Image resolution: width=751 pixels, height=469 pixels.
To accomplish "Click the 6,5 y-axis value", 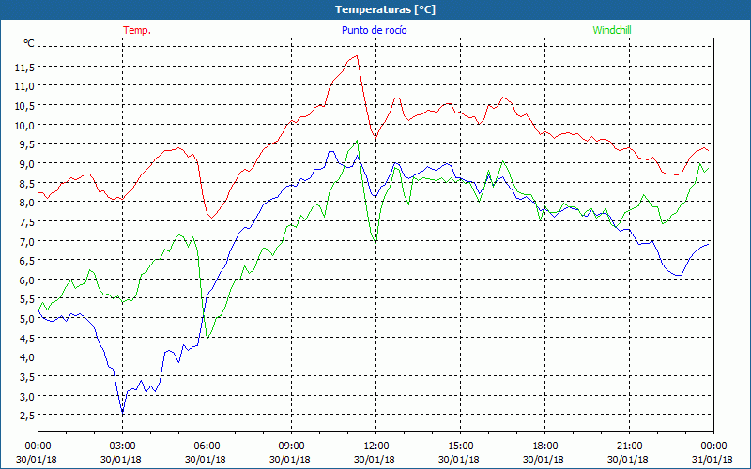I will (27, 262).
